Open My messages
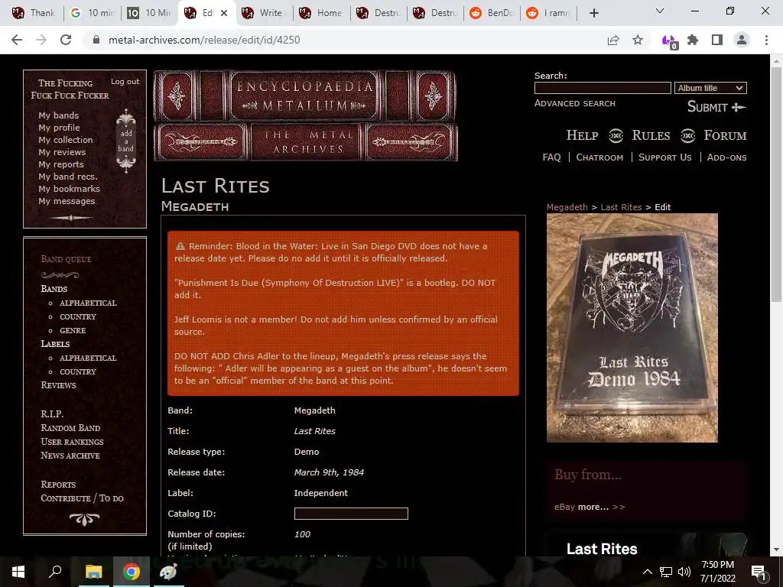783x587 pixels. pos(67,201)
